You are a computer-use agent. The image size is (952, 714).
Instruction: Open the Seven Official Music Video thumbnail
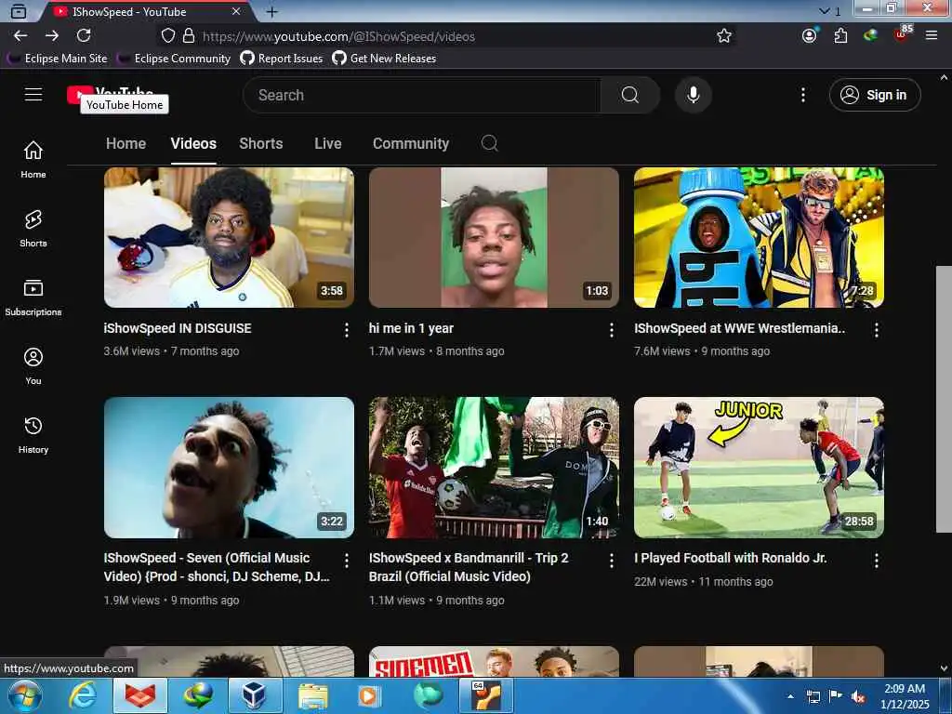(x=229, y=468)
